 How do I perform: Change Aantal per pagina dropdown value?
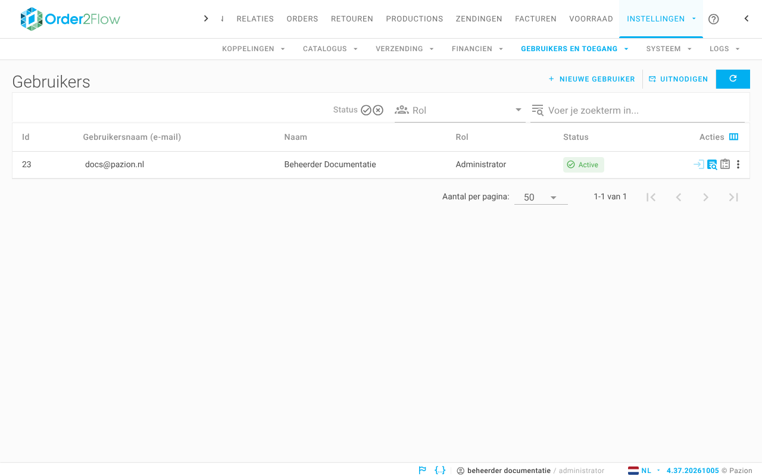[x=541, y=198]
